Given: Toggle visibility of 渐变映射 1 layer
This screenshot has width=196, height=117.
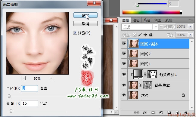Looking at the screenshot, I should coord(124,74).
